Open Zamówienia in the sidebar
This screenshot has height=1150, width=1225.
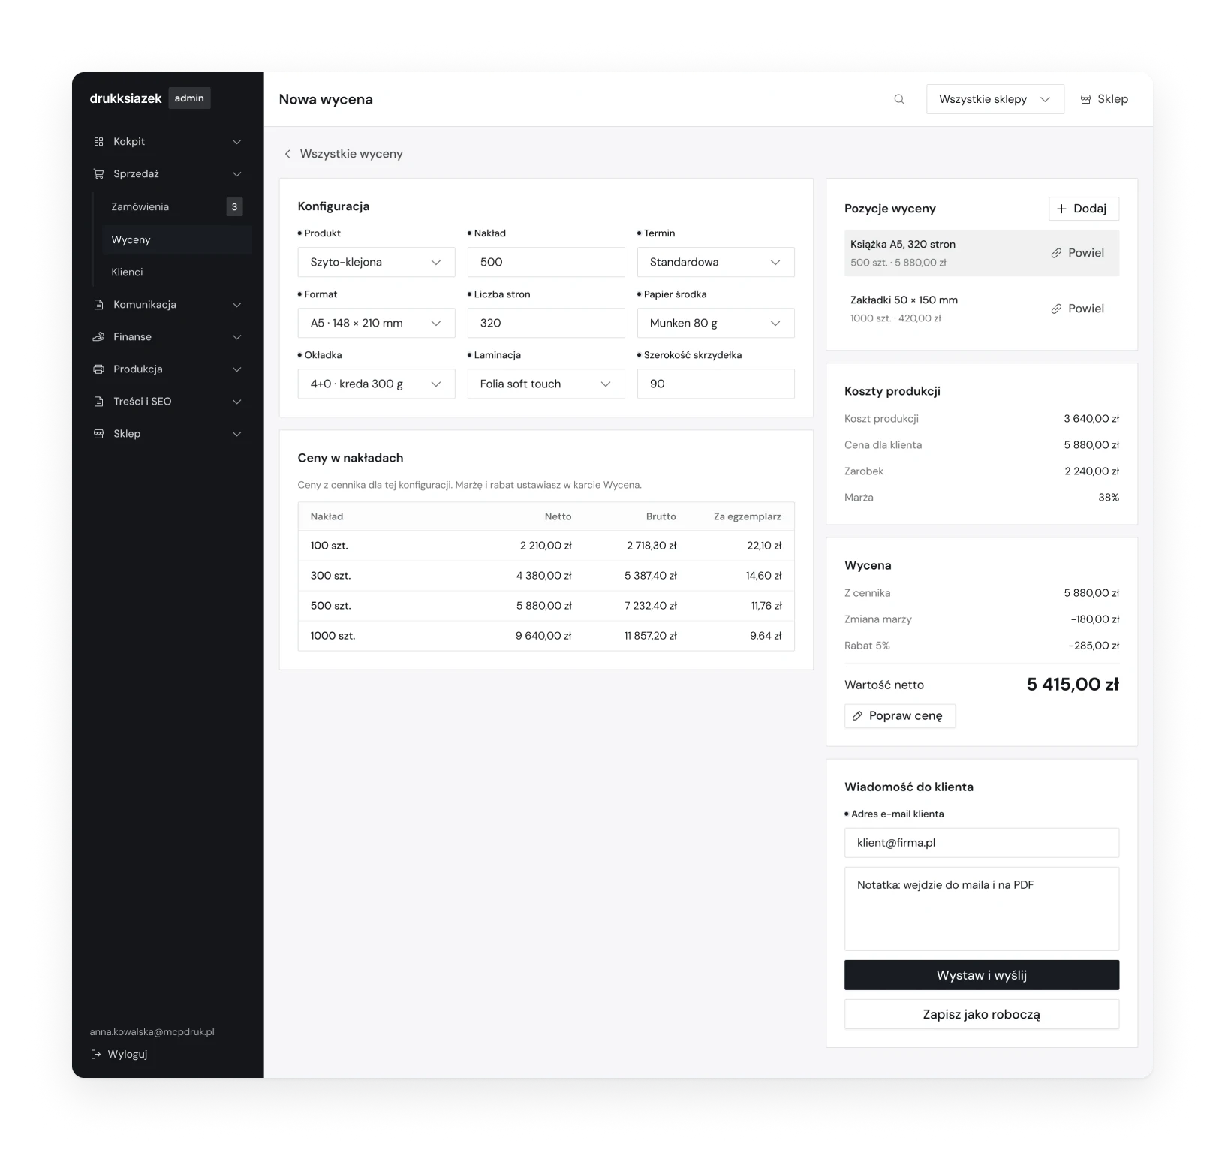tap(177, 206)
